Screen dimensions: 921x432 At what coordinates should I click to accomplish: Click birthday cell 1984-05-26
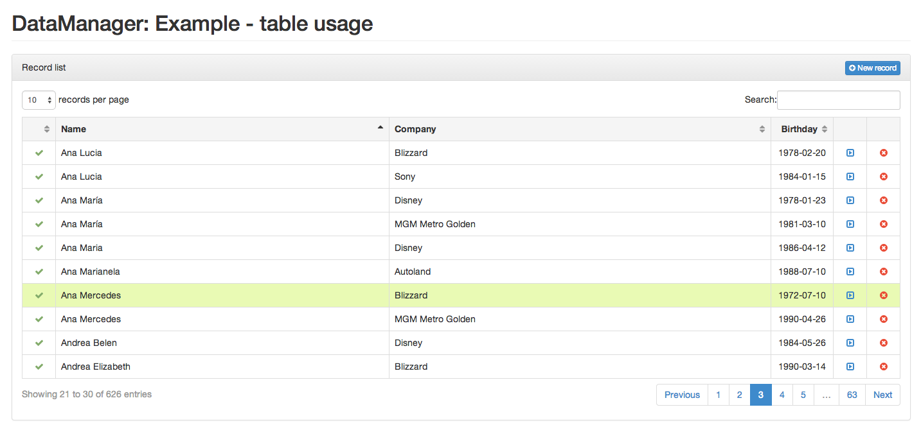pos(802,343)
